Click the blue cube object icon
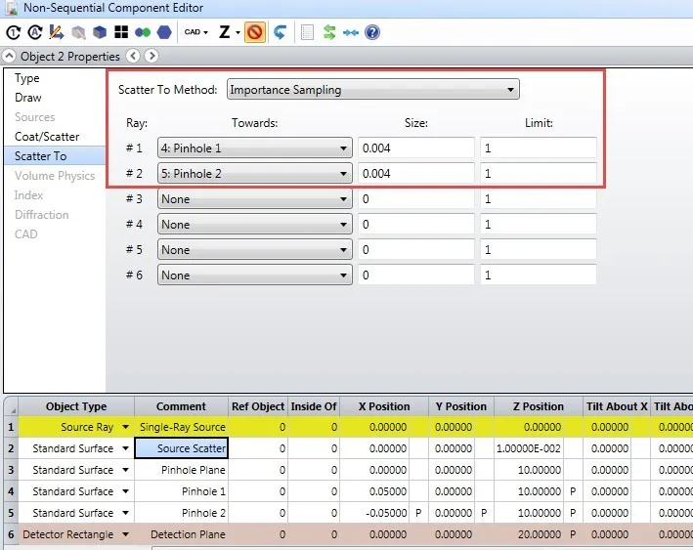Viewport: 693px width, 550px height. (x=100, y=32)
